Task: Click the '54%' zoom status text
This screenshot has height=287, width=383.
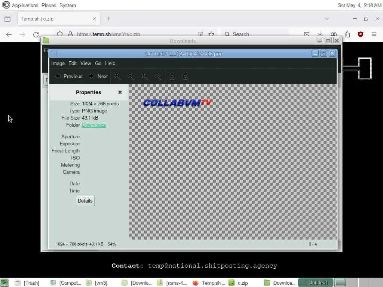Action: click(x=111, y=244)
